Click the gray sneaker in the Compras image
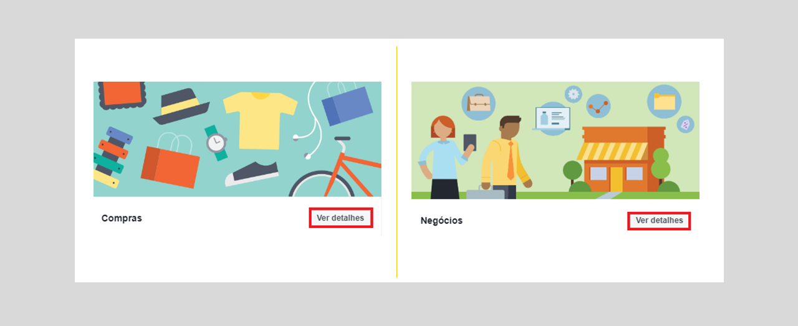 [251, 173]
